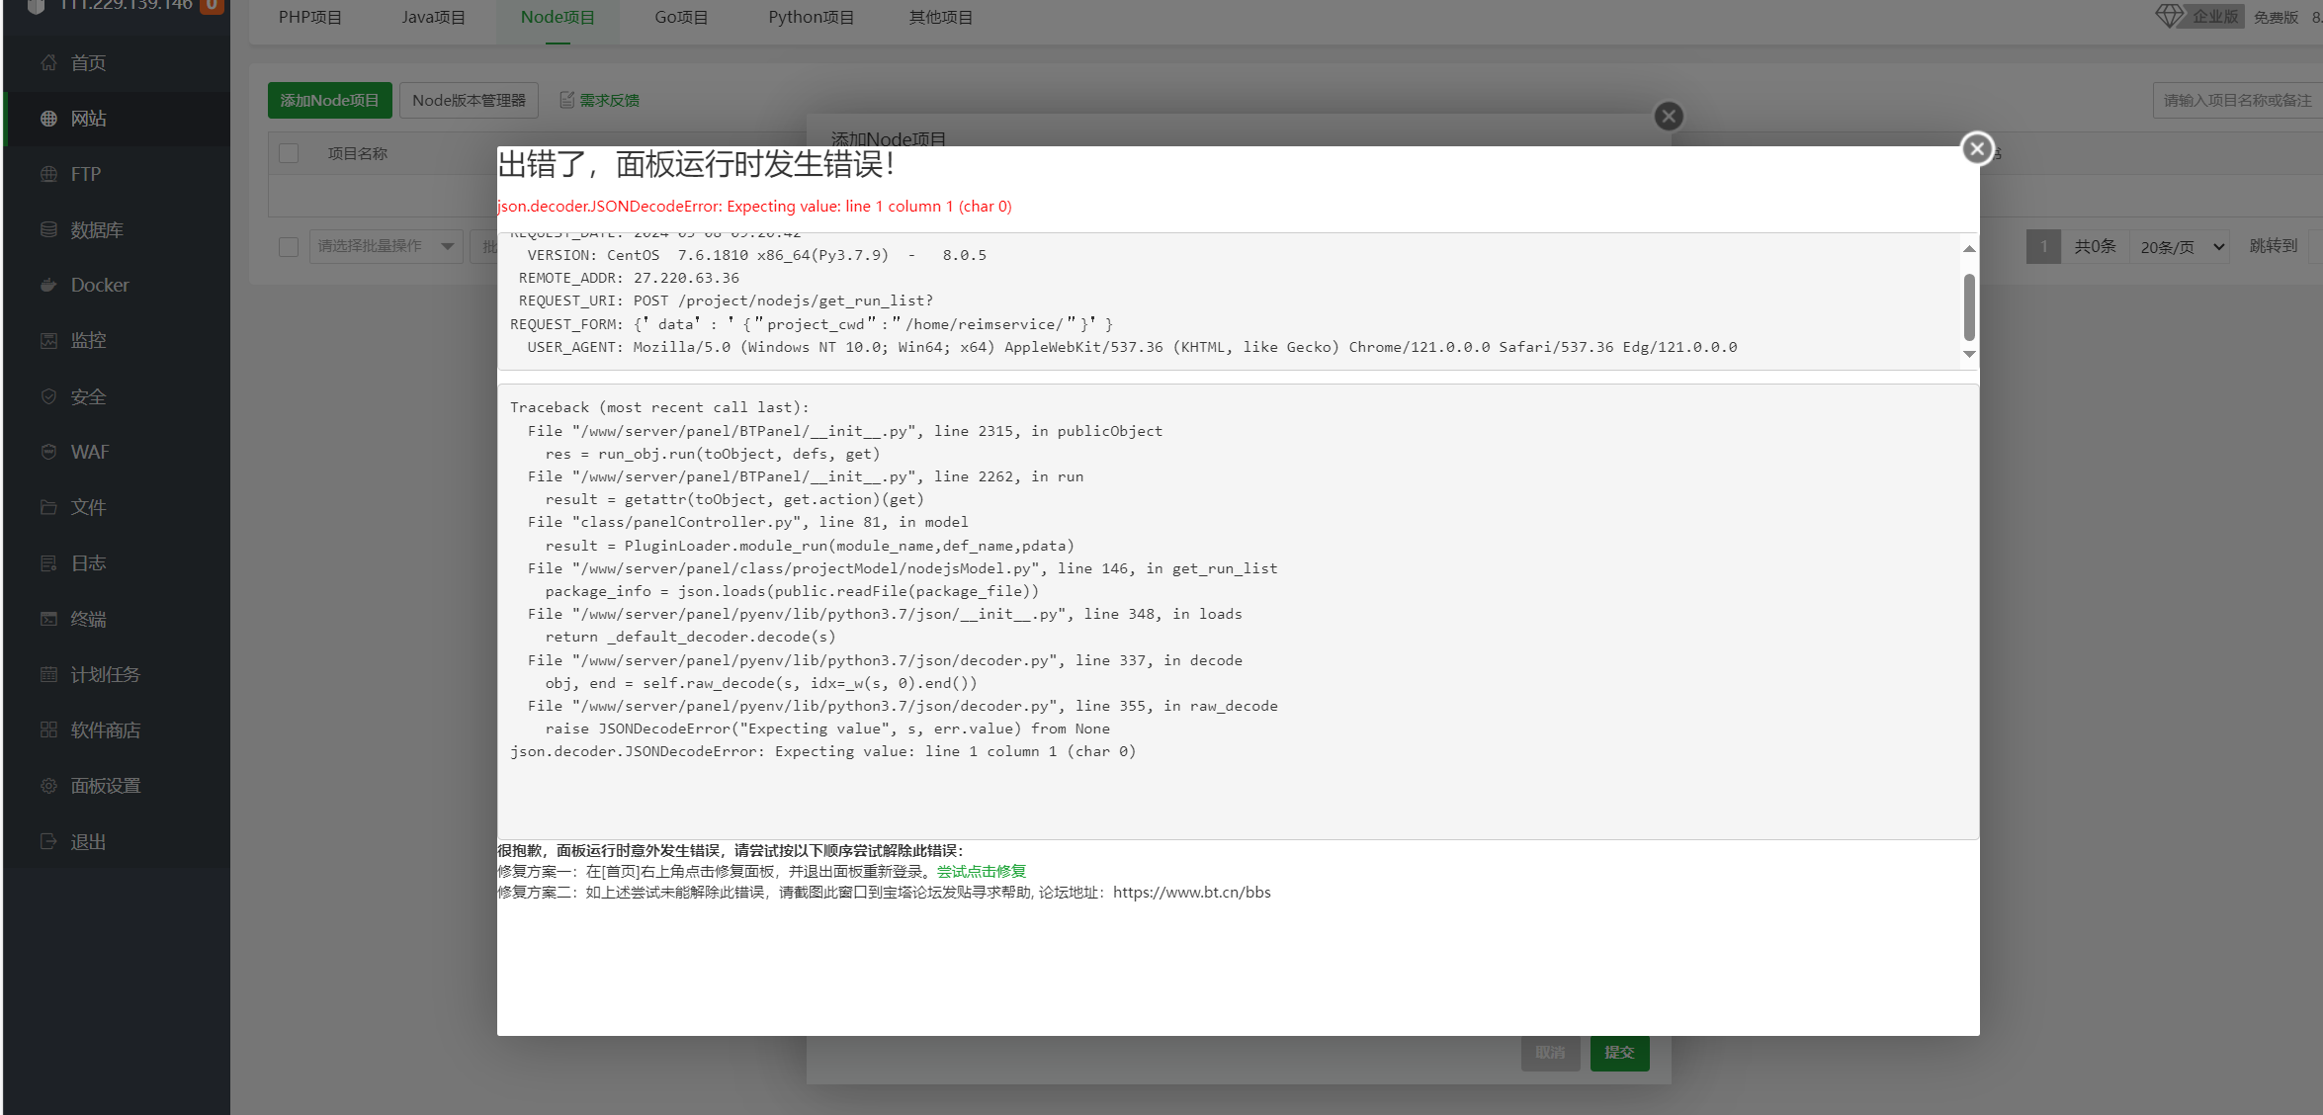The image size is (2323, 1115).
Task: Click the grid icon beside 软件商店
Action: tap(48, 729)
